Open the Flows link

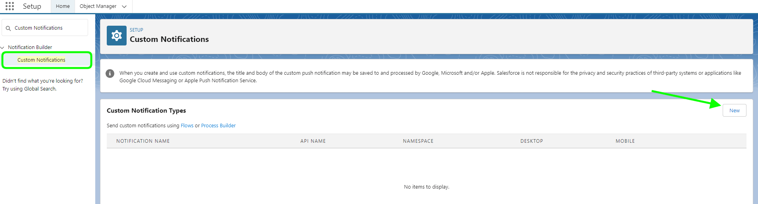pos(187,126)
